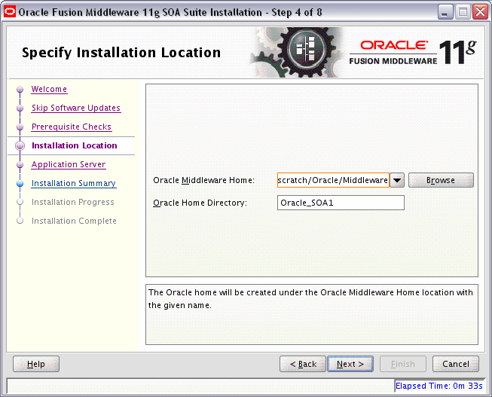Viewport: 492px width, 397px height.
Task: Close the installer window
Action: coord(481,12)
